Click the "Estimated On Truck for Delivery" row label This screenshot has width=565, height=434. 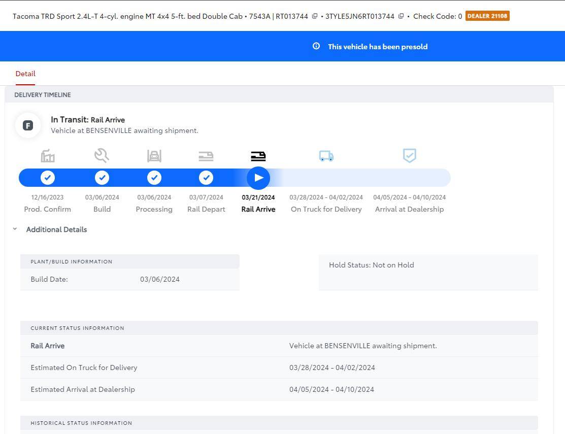[84, 368]
